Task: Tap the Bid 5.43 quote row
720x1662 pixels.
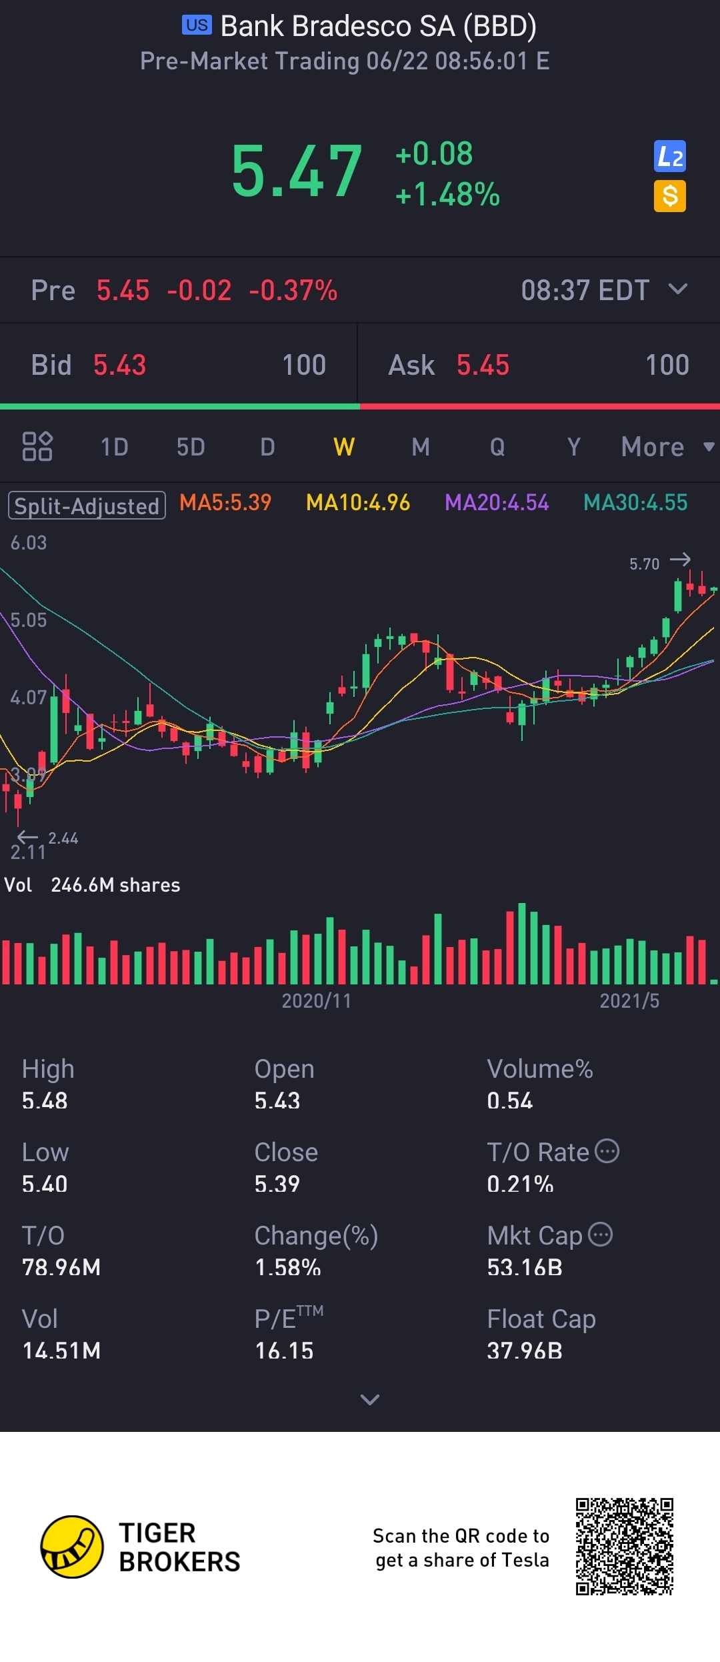Action: point(179,365)
